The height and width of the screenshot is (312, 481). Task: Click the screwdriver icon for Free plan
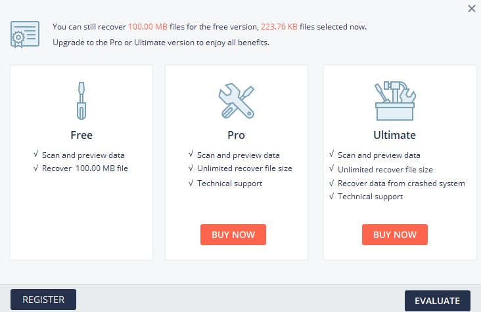(x=81, y=100)
